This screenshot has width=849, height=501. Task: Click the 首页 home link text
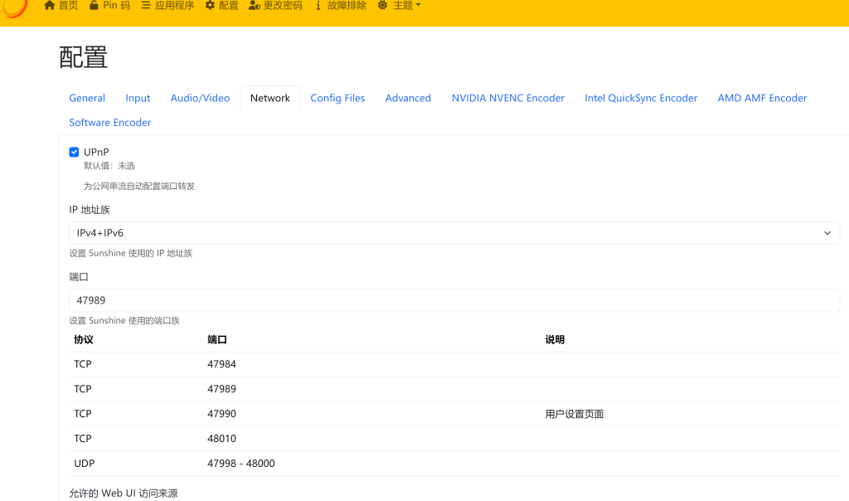coord(69,6)
